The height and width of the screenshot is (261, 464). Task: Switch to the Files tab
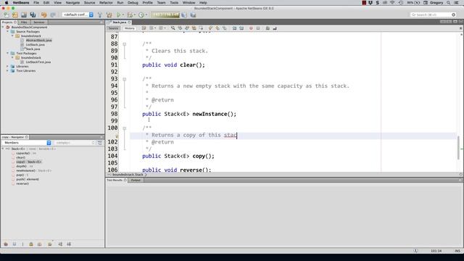(24, 22)
